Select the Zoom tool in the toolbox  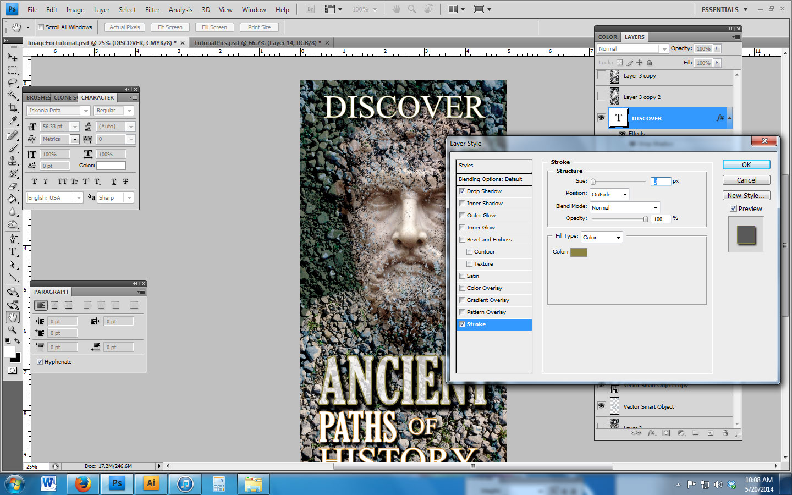13,329
